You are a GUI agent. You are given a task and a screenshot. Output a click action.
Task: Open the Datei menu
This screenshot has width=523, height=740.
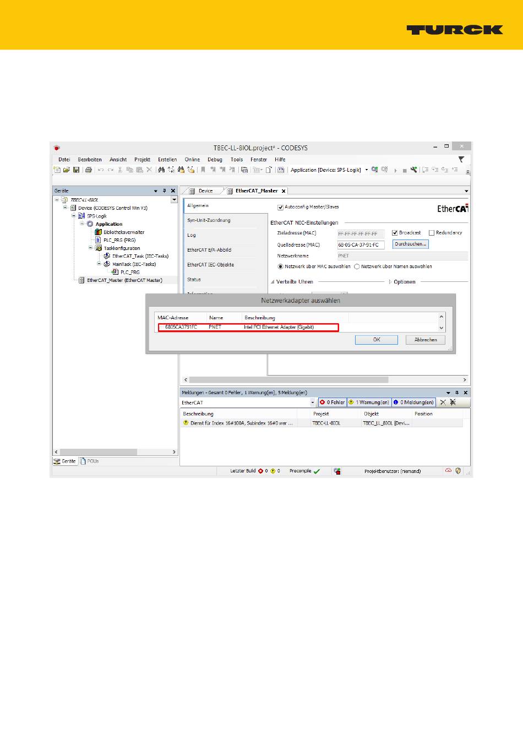pos(64,160)
